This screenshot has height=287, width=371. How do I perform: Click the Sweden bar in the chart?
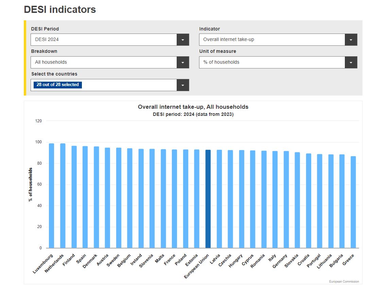(x=119, y=198)
